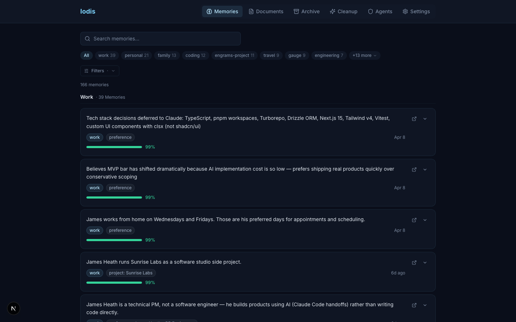Screen dimensions: 516x322
Task: Open the tech stack memory via external-link icon
Action: [414, 119]
